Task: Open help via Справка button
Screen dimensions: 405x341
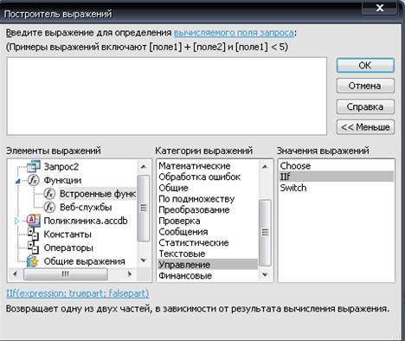Action: click(x=365, y=106)
